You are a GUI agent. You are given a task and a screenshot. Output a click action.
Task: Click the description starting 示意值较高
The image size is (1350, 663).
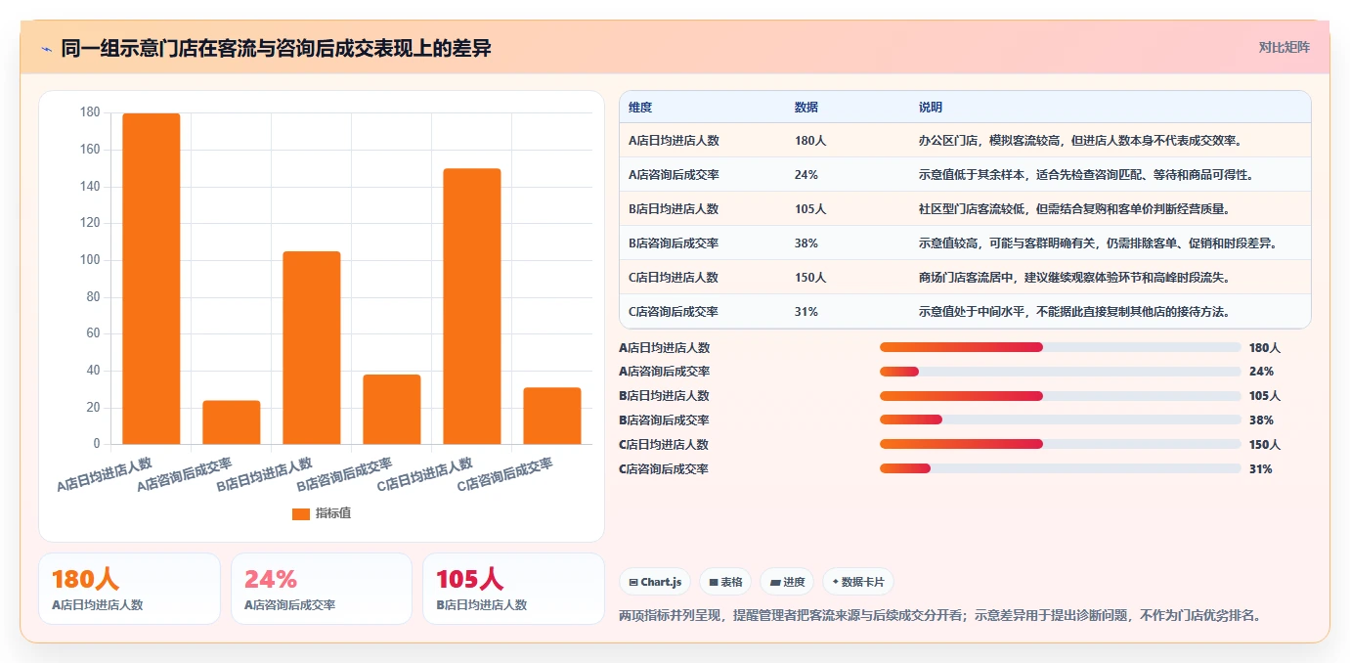(x=1098, y=243)
